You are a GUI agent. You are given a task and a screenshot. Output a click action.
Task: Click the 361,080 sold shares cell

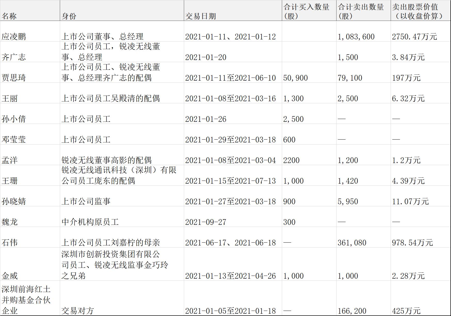(x=364, y=237)
